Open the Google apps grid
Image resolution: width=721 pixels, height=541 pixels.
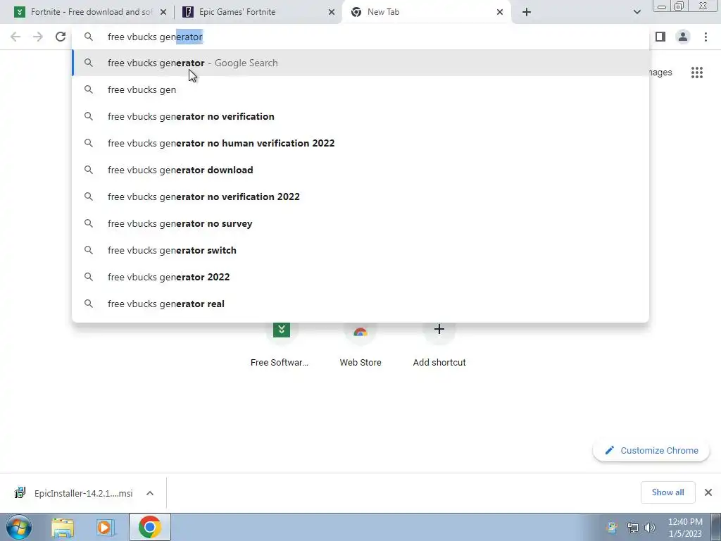pos(697,73)
